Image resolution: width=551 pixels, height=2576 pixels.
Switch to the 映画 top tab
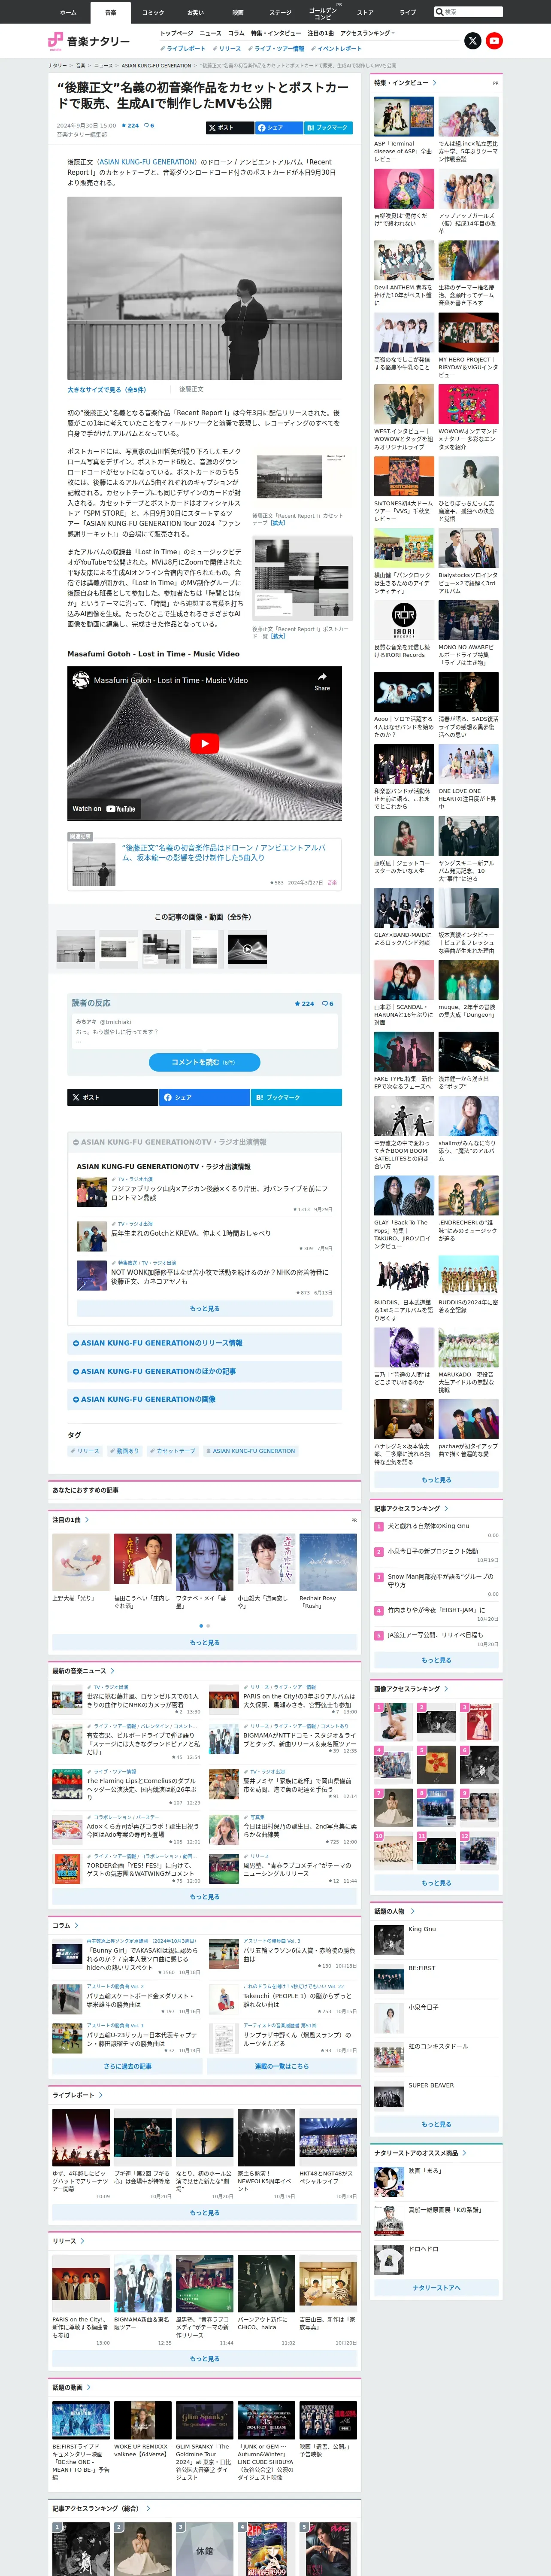tap(238, 12)
